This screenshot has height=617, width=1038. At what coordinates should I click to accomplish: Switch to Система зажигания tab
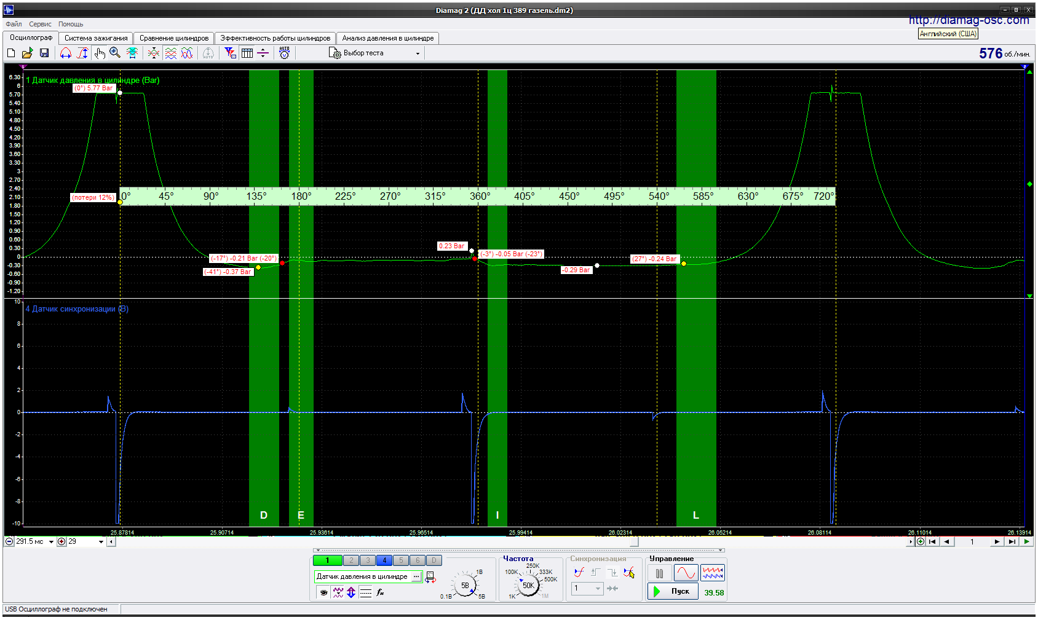[96, 38]
